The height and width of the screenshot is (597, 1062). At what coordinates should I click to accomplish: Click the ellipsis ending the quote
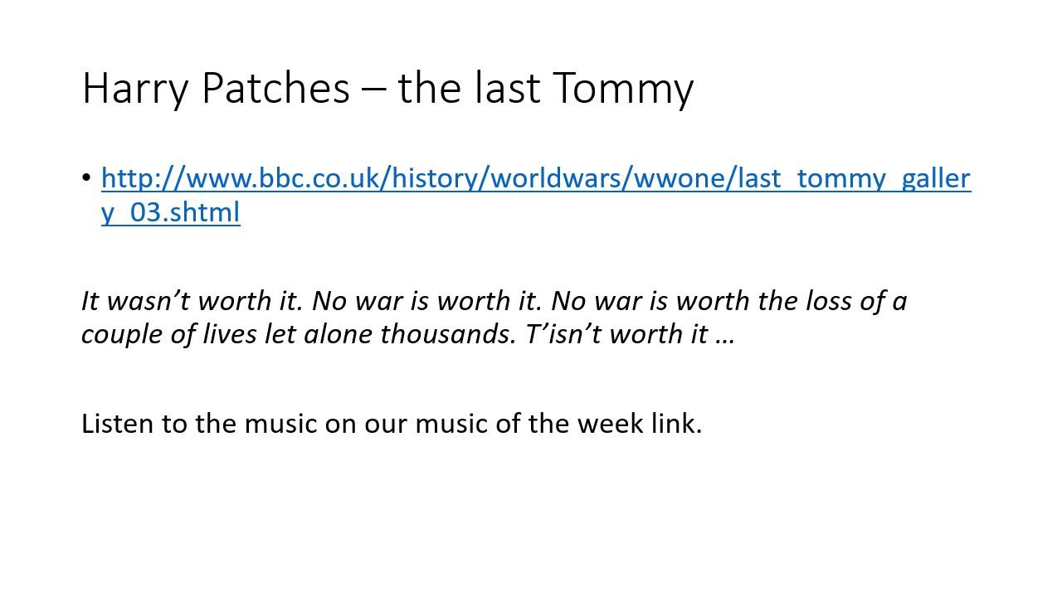pyautogui.click(x=724, y=337)
